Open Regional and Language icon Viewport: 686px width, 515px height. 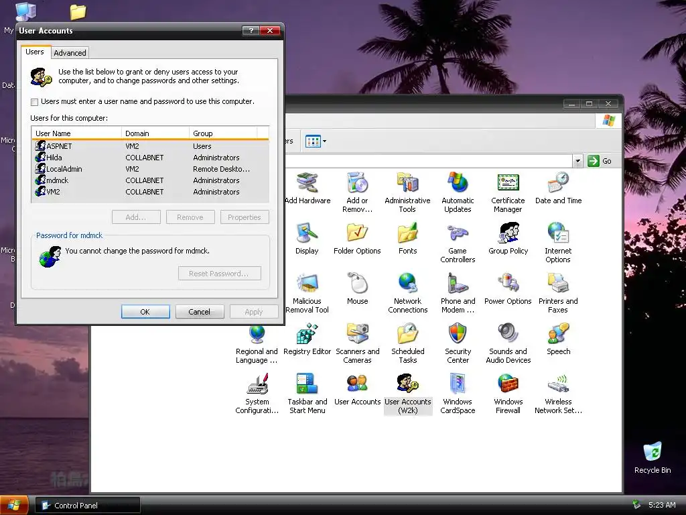pyautogui.click(x=257, y=344)
